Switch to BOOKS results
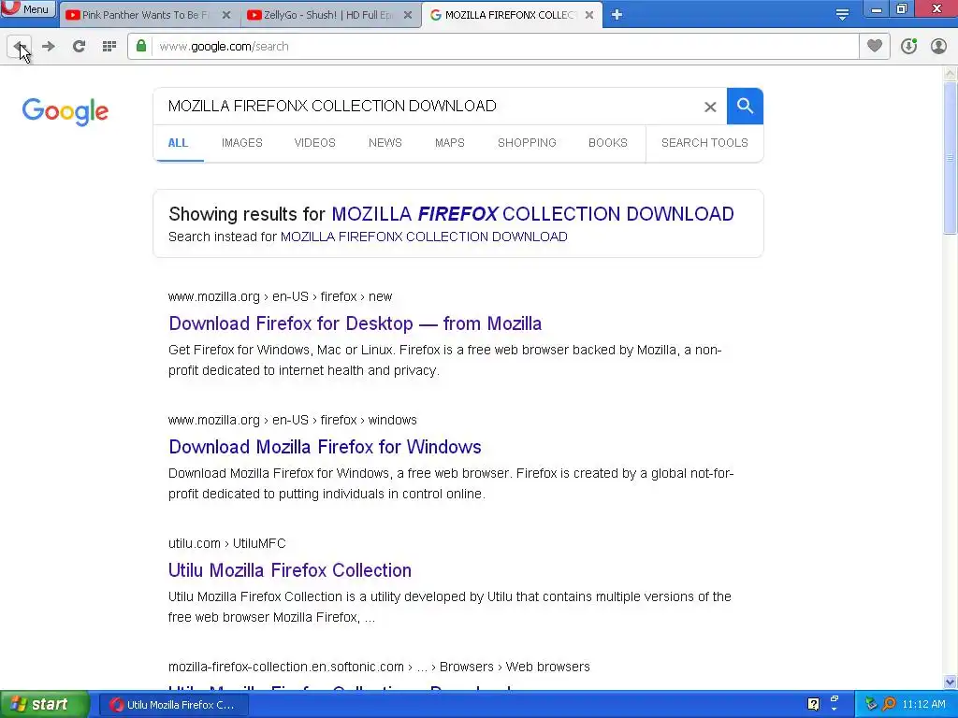 click(608, 143)
